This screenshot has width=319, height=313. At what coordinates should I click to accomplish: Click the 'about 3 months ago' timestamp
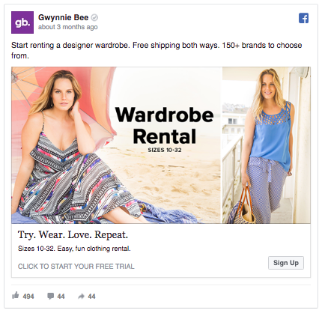pyautogui.click(x=67, y=27)
